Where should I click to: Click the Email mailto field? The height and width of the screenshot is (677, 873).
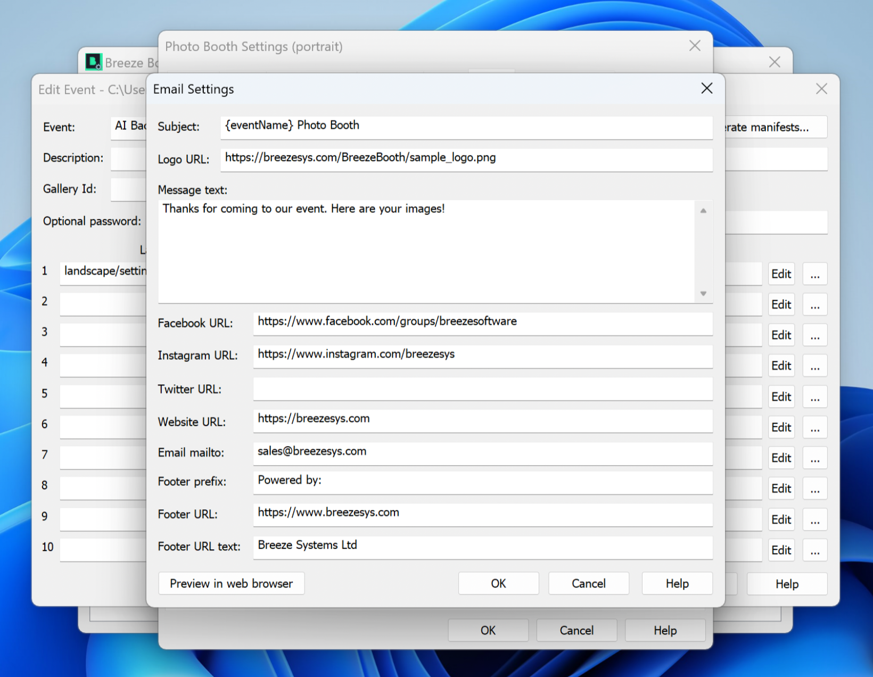pyautogui.click(x=482, y=452)
